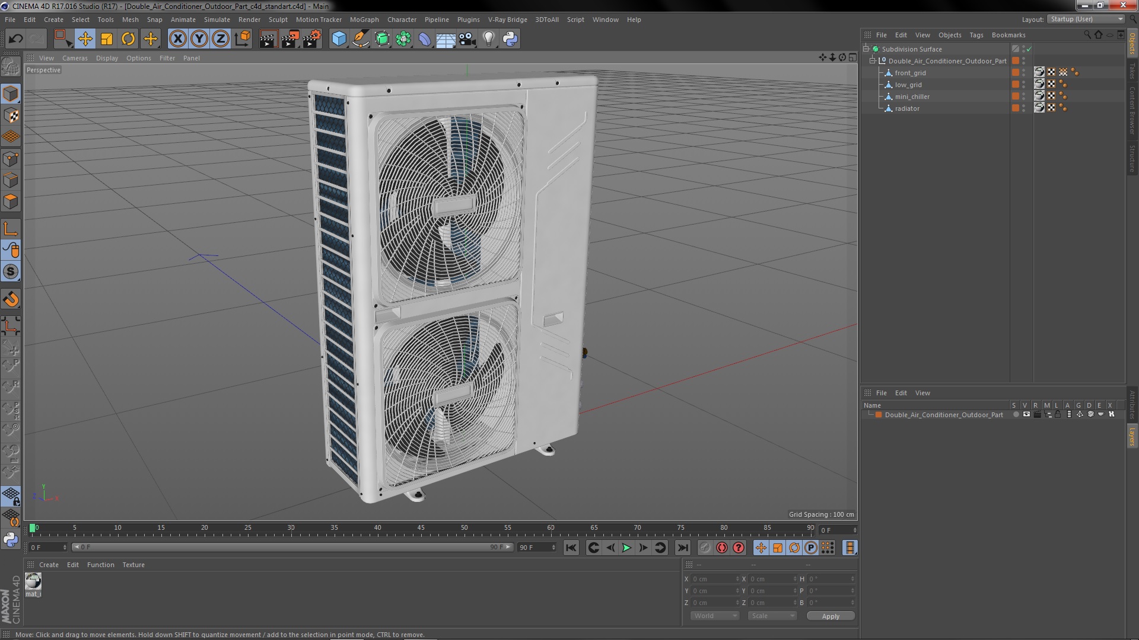Viewport: 1139px width, 640px height.
Task: Open the spline Pen tool
Action: (360, 39)
